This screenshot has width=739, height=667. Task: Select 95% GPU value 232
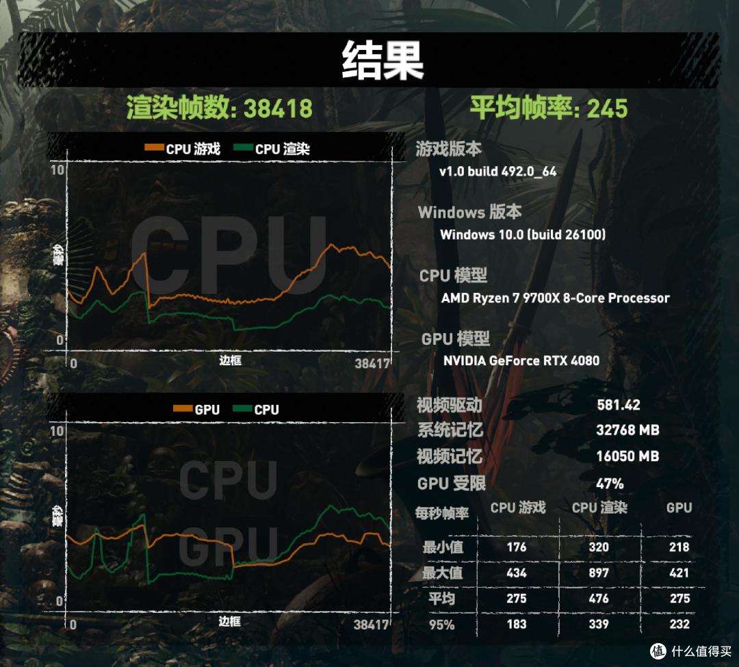679,625
